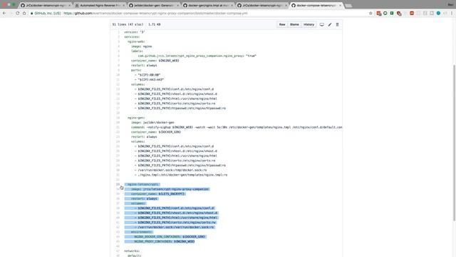Close the Automated Nginx Reverse Proxy tab
This screenshot has height=257, width=456.
point(123,5)
